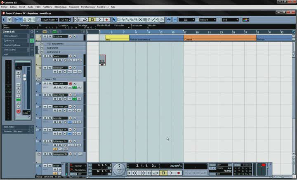Go to project start in transport panel

click(129, 173)
